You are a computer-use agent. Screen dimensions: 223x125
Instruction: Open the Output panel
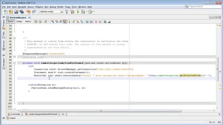pyautogui.click(x=11, y=118)
